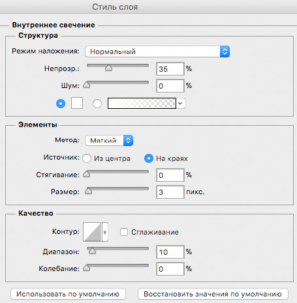Click the Непрозр. value field showing 35
The image size is (297, 303).
pos(170,69)
